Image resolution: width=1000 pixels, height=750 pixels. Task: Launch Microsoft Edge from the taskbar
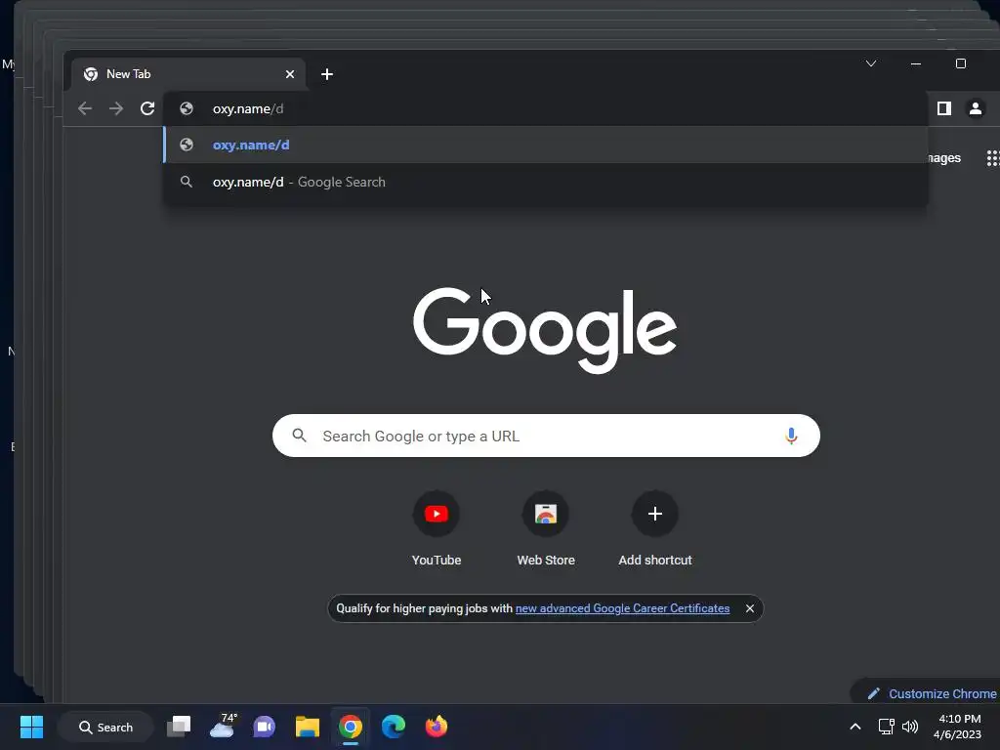pos(393,727)
